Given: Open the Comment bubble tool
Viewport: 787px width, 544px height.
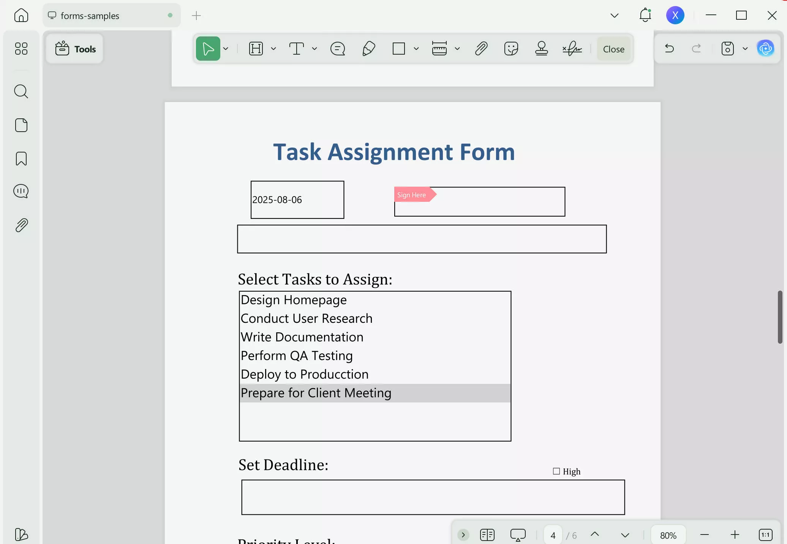Looking at the screenshot, I should coord(337,49).
